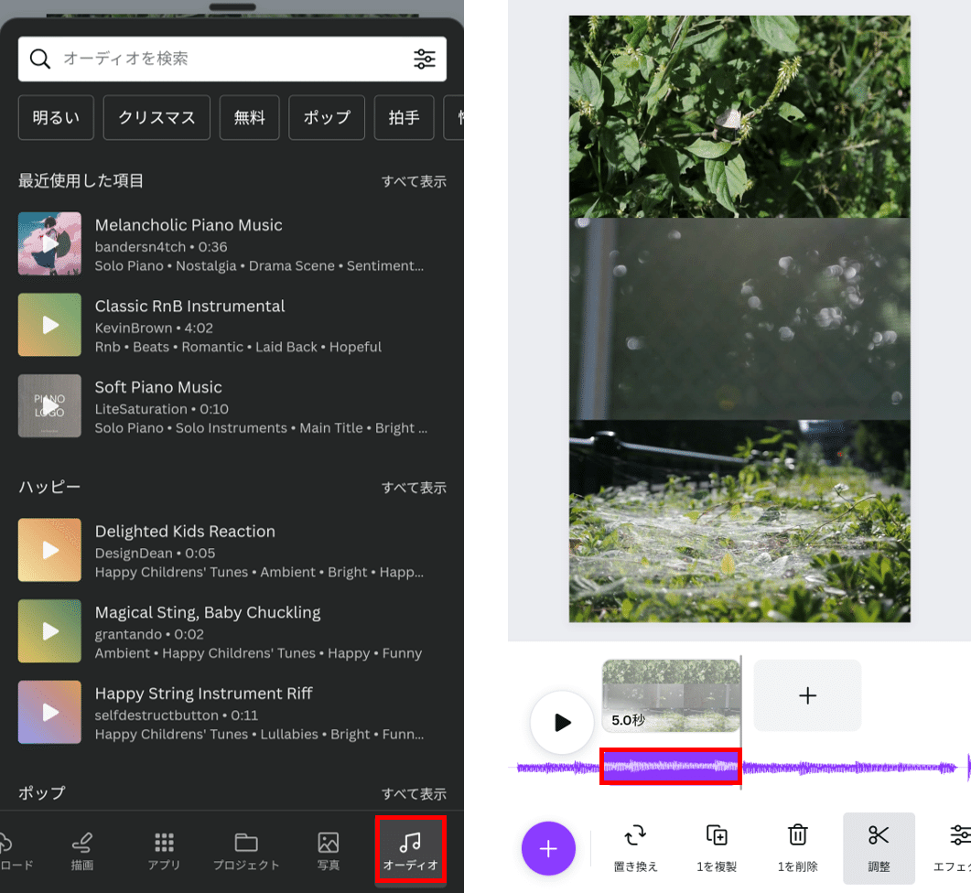Select the Delighted Kids Reaction title
Image resolution: width=971 pixels, height=893 pixels.
185,532
